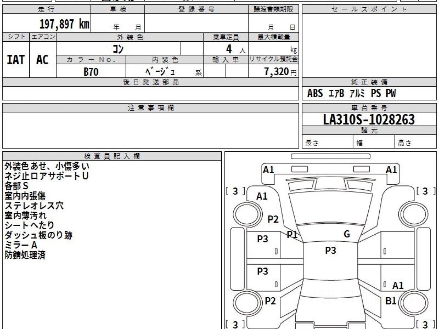The height and width of the screenshot is (329, 439).
Task: Select the 4 人 seating capacity value
Action: [236, 49]
